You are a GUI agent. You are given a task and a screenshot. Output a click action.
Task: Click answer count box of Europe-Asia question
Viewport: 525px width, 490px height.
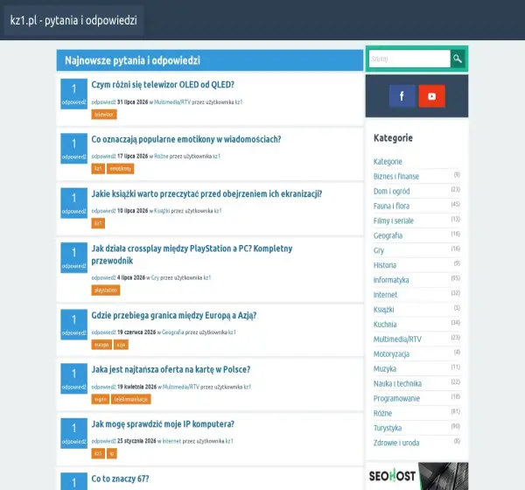(74, 325)
